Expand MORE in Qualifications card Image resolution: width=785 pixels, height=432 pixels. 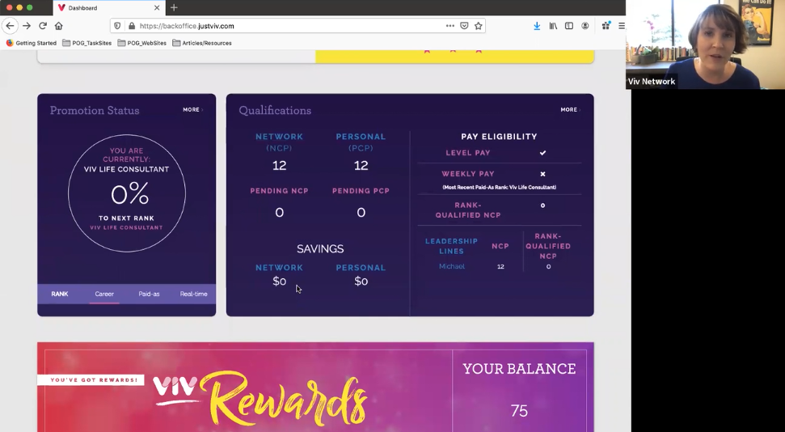570,109
